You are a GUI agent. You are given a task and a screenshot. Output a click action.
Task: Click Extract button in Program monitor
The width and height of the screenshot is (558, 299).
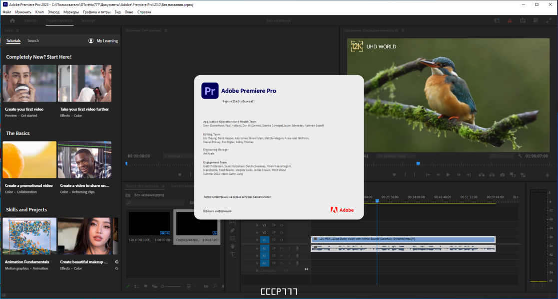click(492, 175)
